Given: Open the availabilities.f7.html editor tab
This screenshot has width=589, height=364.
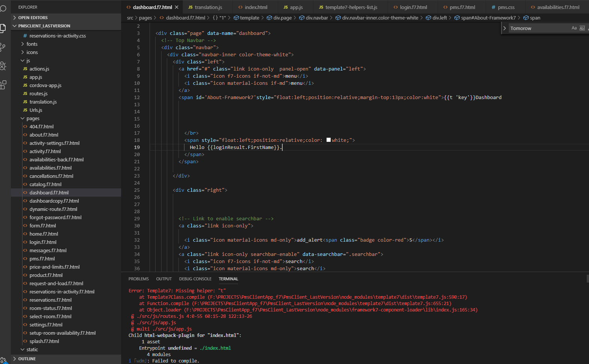Looking at the screenshot, I should click(x=558, y=7).
